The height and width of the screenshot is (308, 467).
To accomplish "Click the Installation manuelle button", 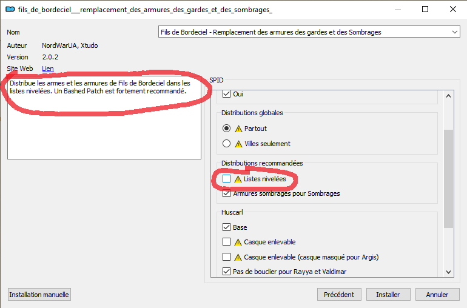I will [39, 295].
